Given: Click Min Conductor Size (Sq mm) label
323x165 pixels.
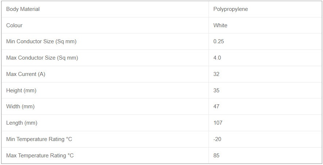Looking at the screenshot, I should click(x=41, y=41).
